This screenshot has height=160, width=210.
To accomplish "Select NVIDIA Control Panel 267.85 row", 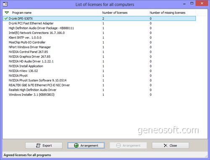I will point(99,52).
